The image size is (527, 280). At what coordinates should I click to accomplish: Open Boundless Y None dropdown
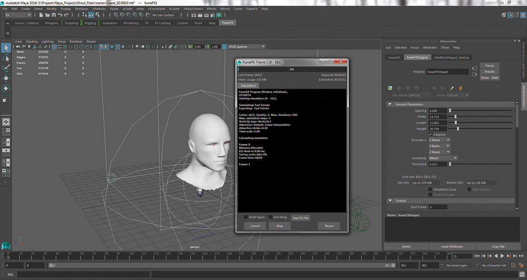(439, 146)
